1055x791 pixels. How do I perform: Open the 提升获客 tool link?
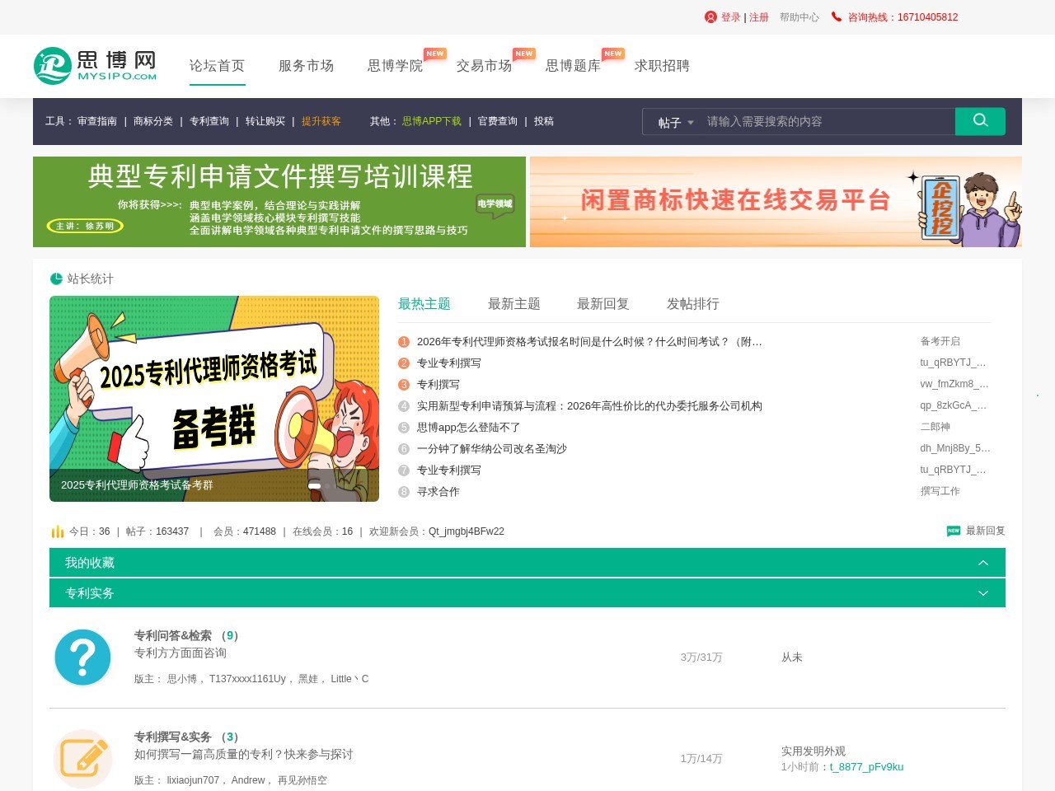coord(321,121)
